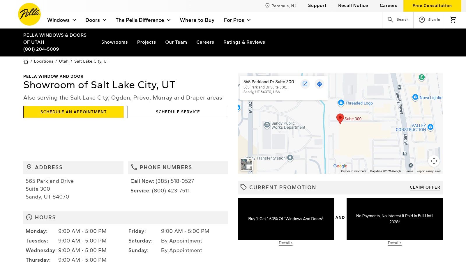The height and width of the screenshot is (262, 466).
Task: Click Report a map error
Action: click(429, 171)
